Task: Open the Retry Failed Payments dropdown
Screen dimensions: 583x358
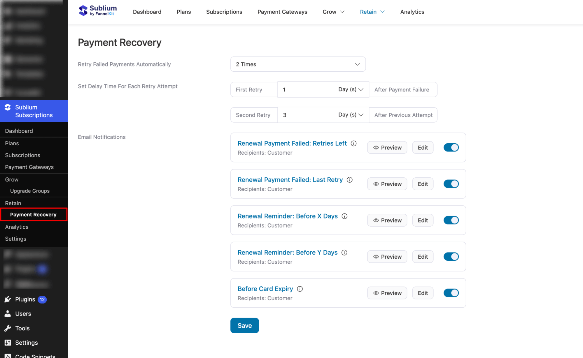Action: [298, 64]
